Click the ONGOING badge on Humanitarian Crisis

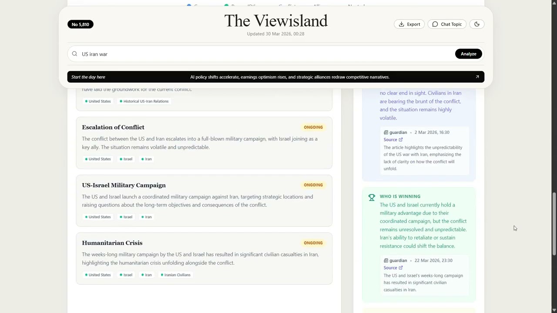[313, 243]
